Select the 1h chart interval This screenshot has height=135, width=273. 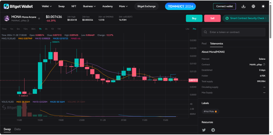tap(40, 29)
